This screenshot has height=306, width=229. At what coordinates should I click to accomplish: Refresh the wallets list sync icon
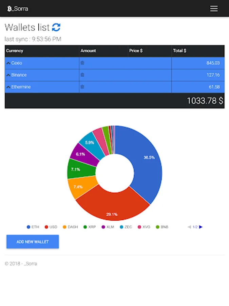56,27
